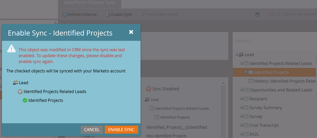317x138 pixels.
Task: Click the red CRM modified warning message
Action: coord(72,56)
